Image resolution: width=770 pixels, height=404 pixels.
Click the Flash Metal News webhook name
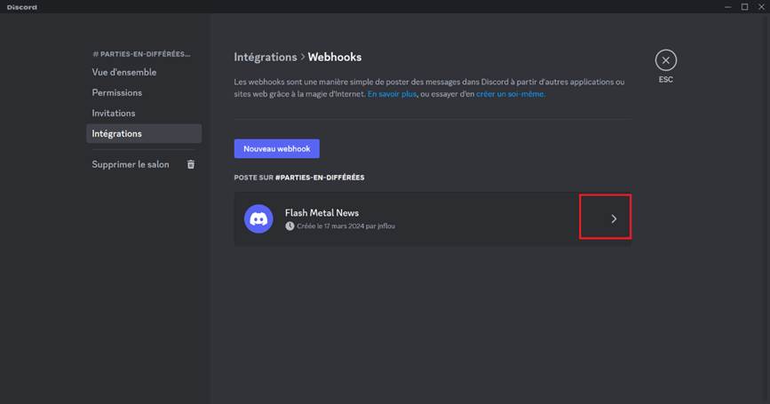321,213
